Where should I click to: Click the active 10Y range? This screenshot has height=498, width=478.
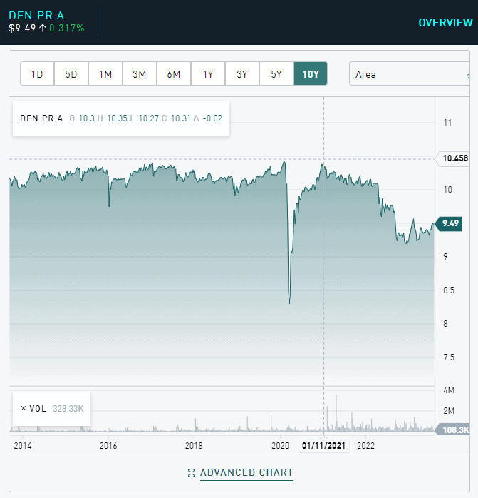[311, 74]
